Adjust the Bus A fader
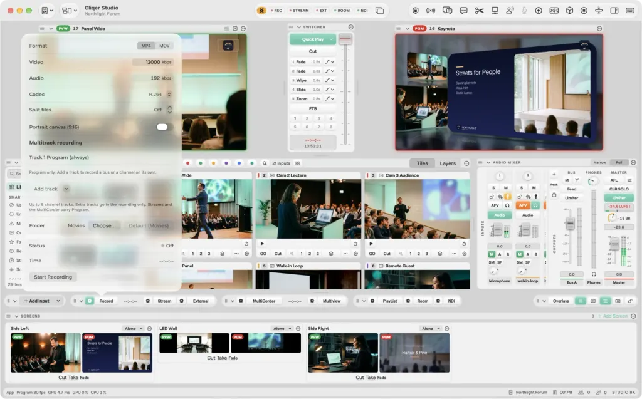The height and width of the screenshot is (399, 642). [x=569, y=224]
